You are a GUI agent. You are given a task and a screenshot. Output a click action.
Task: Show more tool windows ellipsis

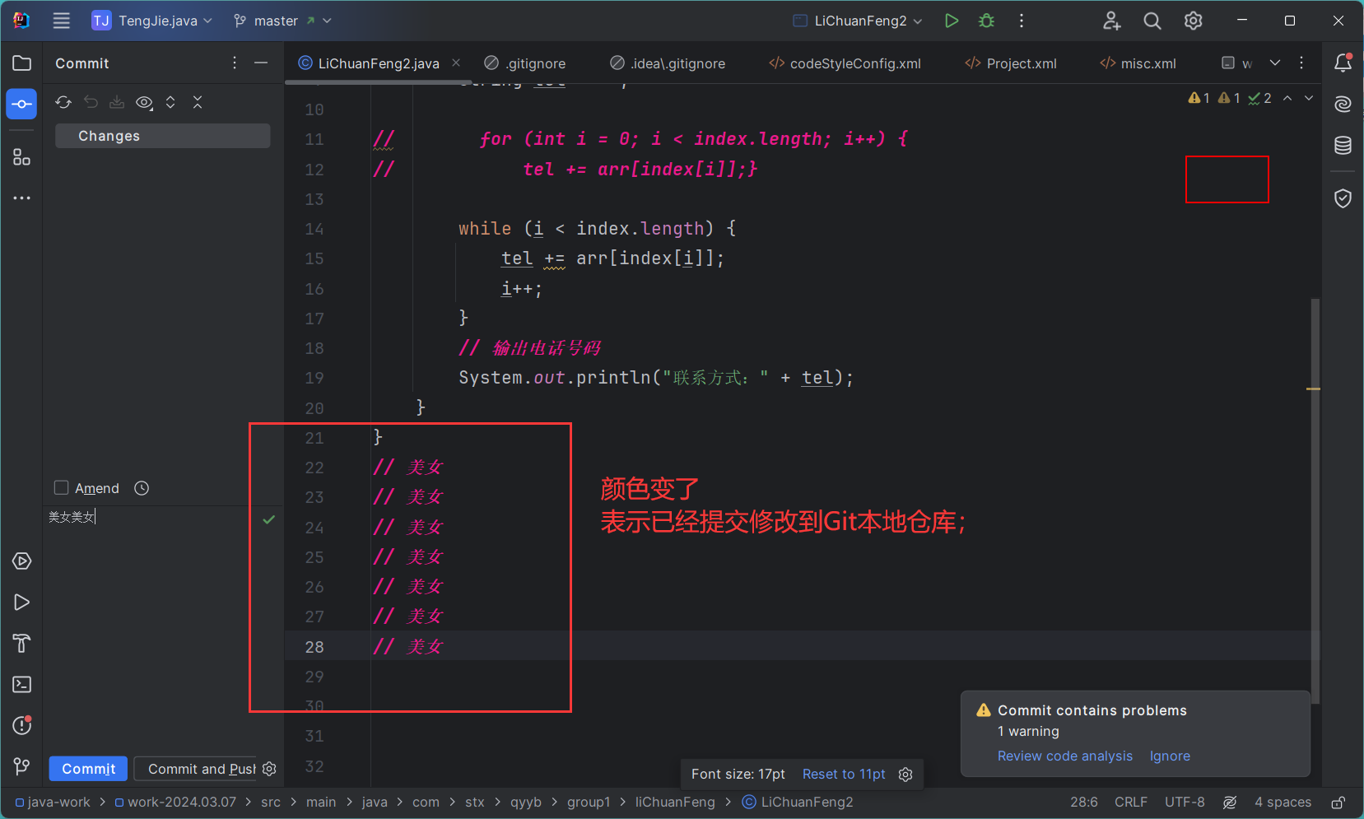pos(22,198)
